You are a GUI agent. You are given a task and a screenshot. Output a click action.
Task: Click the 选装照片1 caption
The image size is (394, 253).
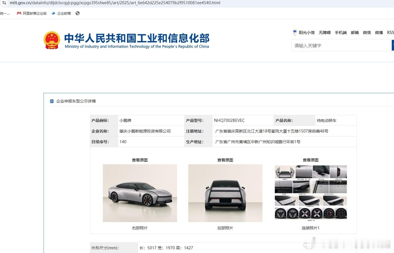311,228
